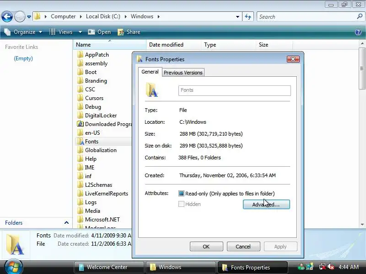Open the Help question mark icon

coord(358,32)
